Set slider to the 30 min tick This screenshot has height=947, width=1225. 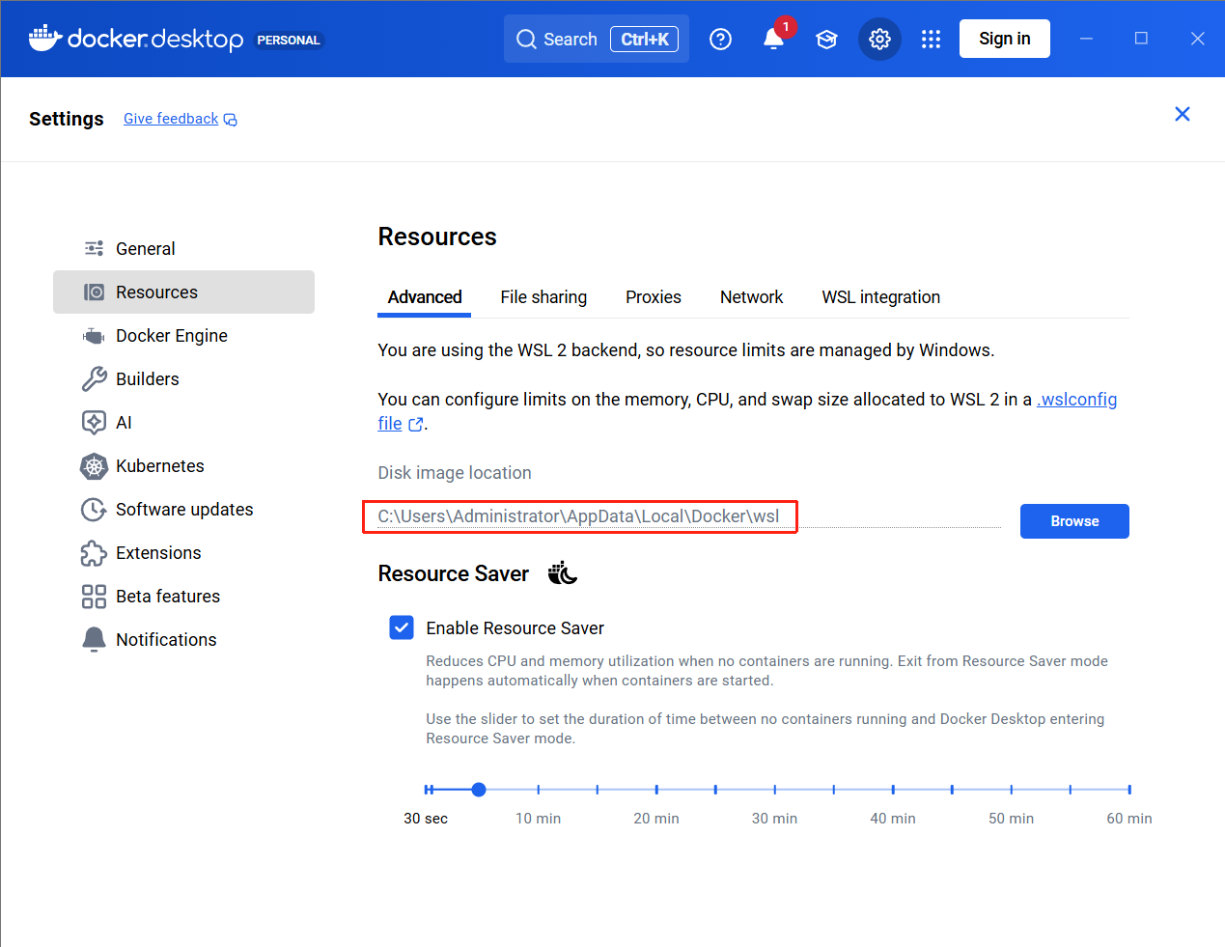(774, 790)
